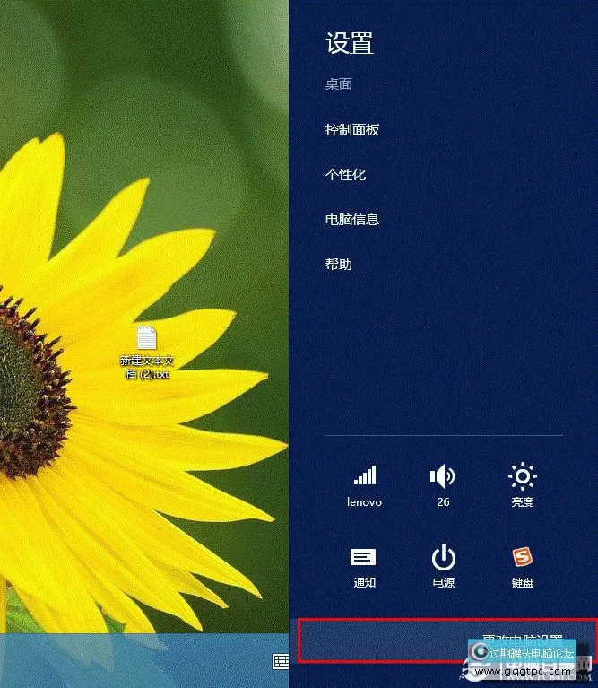Click the volume level number 26

click(443, 502)
